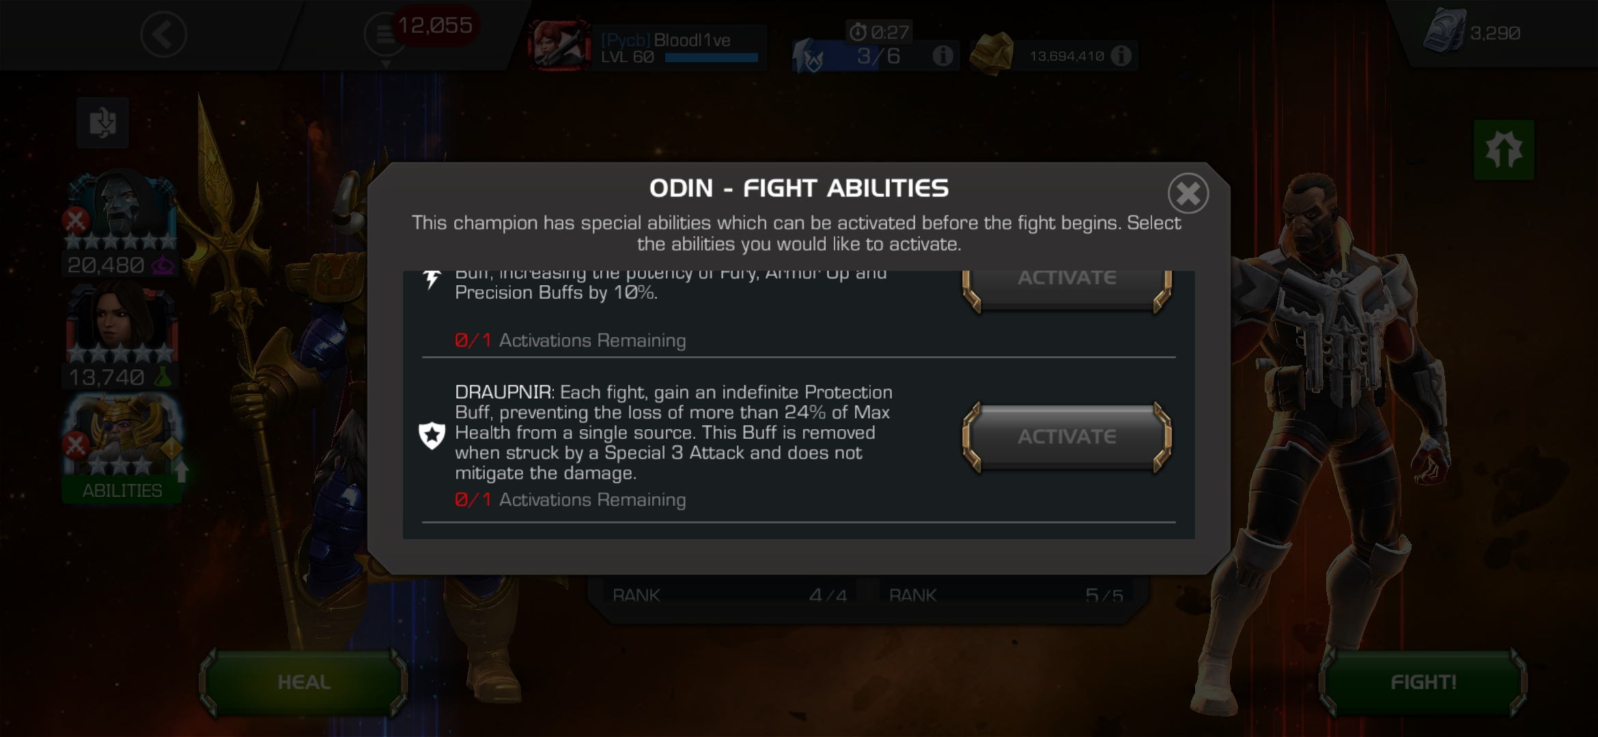The image size is (1598, 737).
Task: Show energy info next to 3/6
Action: point(942,55)
